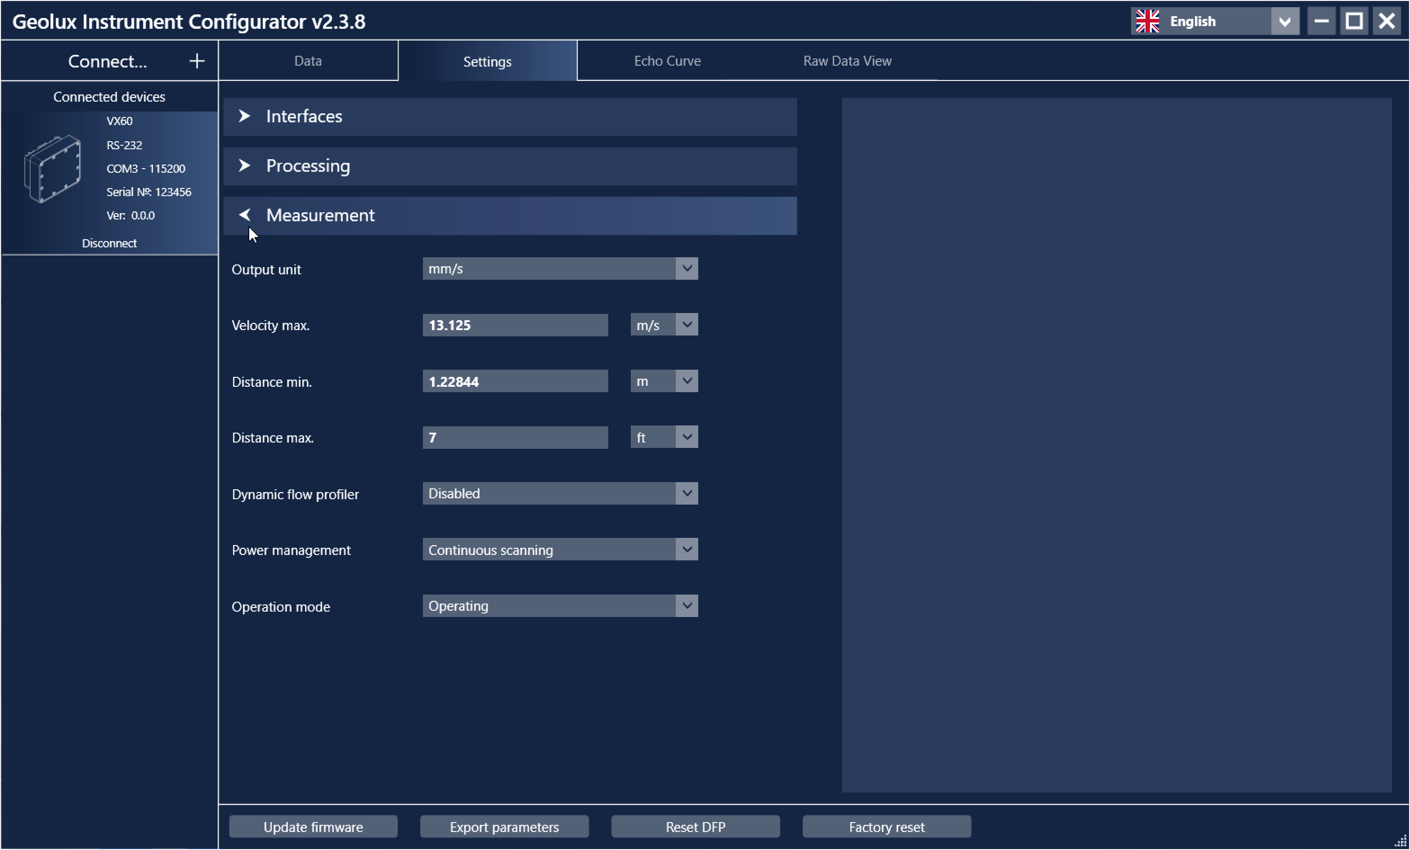Switch to the Data tab

coord(308,61)
